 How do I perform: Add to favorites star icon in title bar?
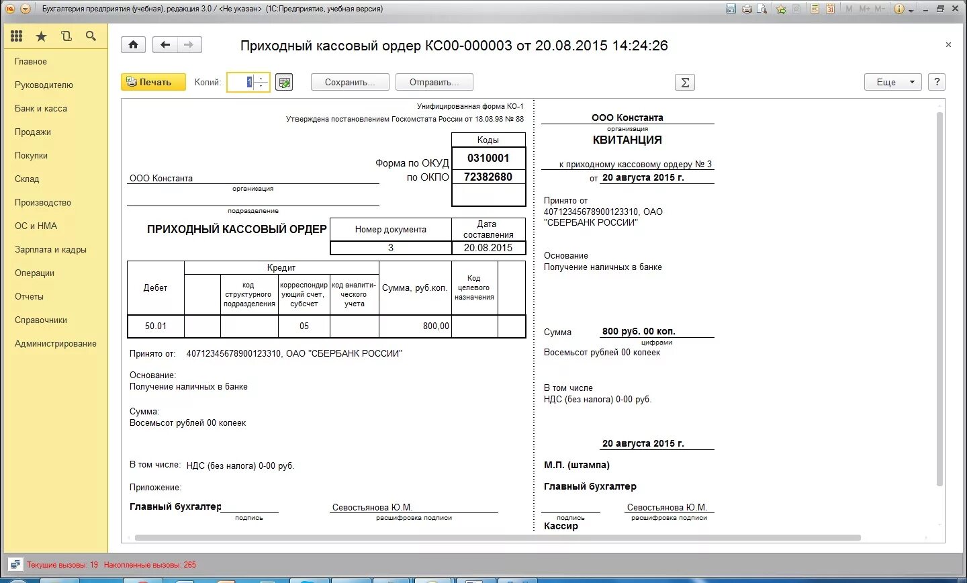(x=781, y=9)
